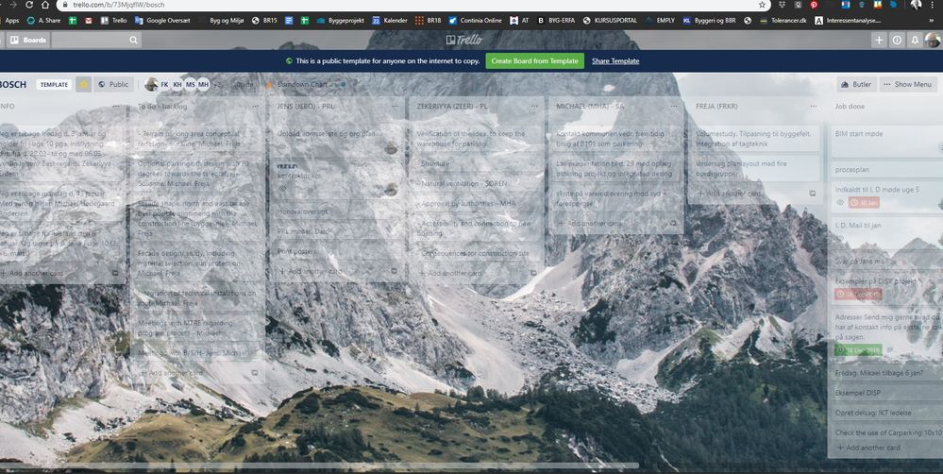Open member avatar MS

coord(190,85)
